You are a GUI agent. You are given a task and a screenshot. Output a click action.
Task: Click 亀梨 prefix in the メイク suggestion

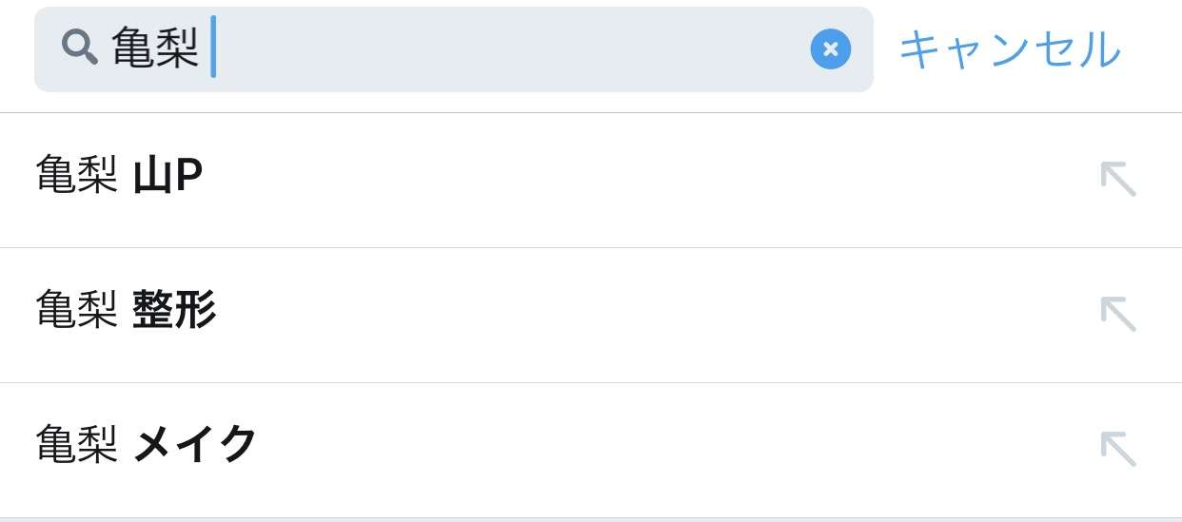click(77, 445)
